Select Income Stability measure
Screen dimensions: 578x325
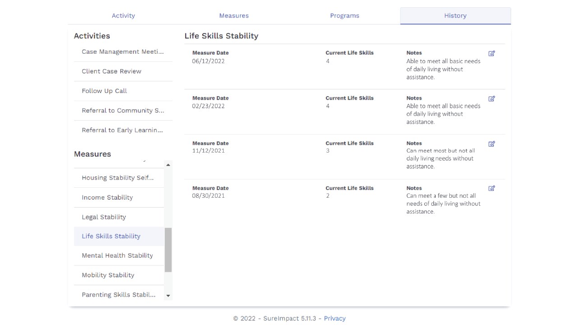click(x=107, y=197)
